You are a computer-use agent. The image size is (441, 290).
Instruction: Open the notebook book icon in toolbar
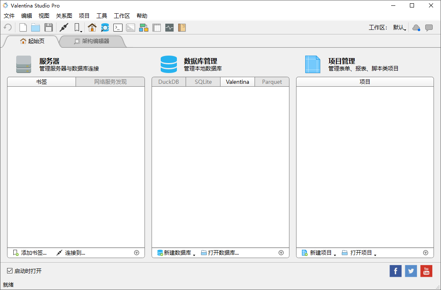click(182, 27)
